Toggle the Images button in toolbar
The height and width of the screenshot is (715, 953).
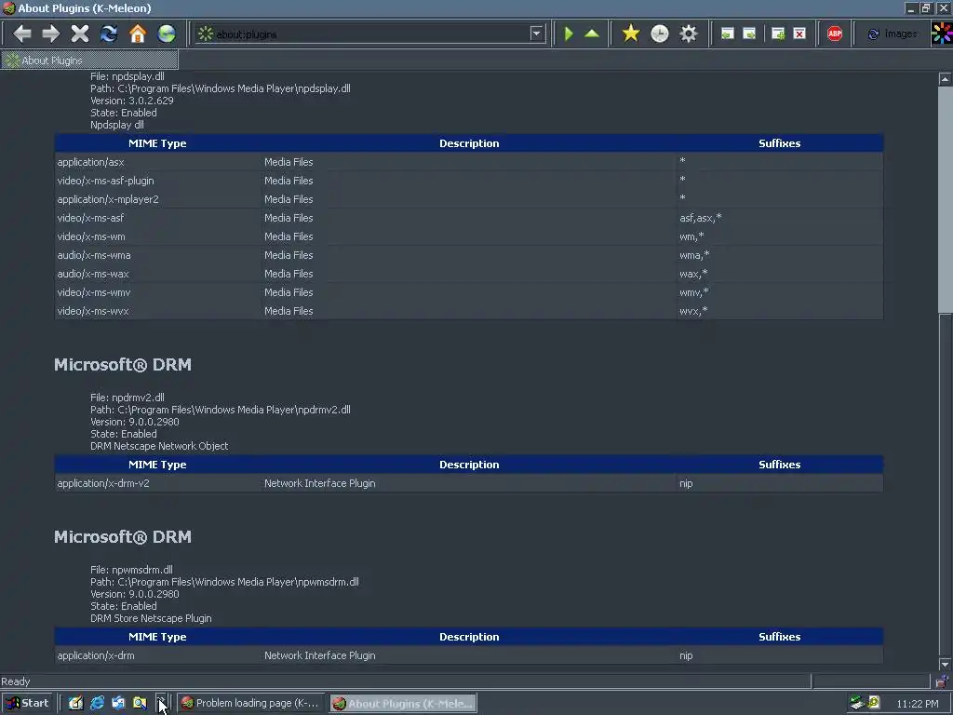(892, 34)
